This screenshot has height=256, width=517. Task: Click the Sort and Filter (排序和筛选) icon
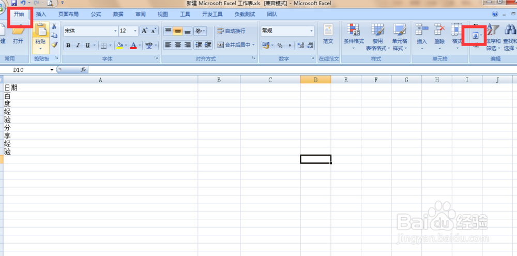click(493, 31)
